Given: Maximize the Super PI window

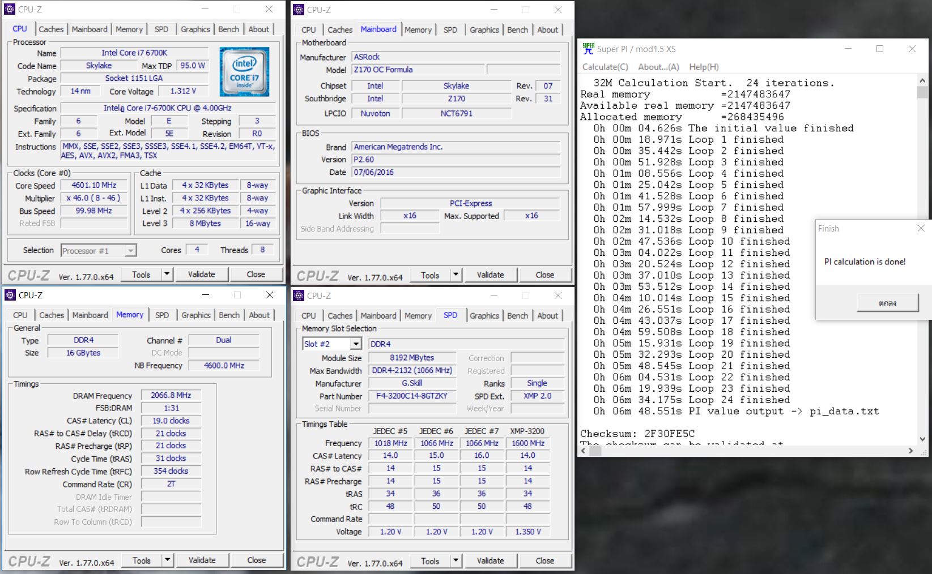Looking at the screenshot, I should pyautogui.click(x=880, y=49).
